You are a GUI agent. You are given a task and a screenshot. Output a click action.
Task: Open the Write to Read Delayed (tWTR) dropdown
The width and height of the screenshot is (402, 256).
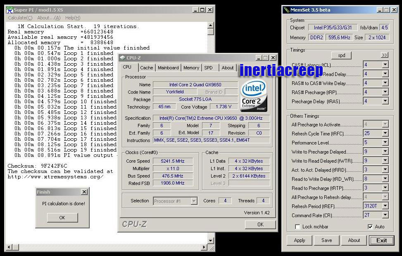(x=385, y=161)
